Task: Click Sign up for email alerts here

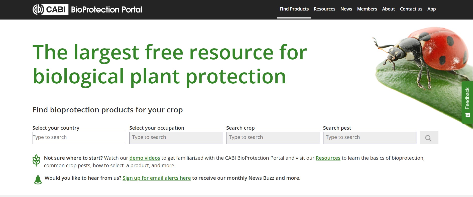Action: pos(157,178)
